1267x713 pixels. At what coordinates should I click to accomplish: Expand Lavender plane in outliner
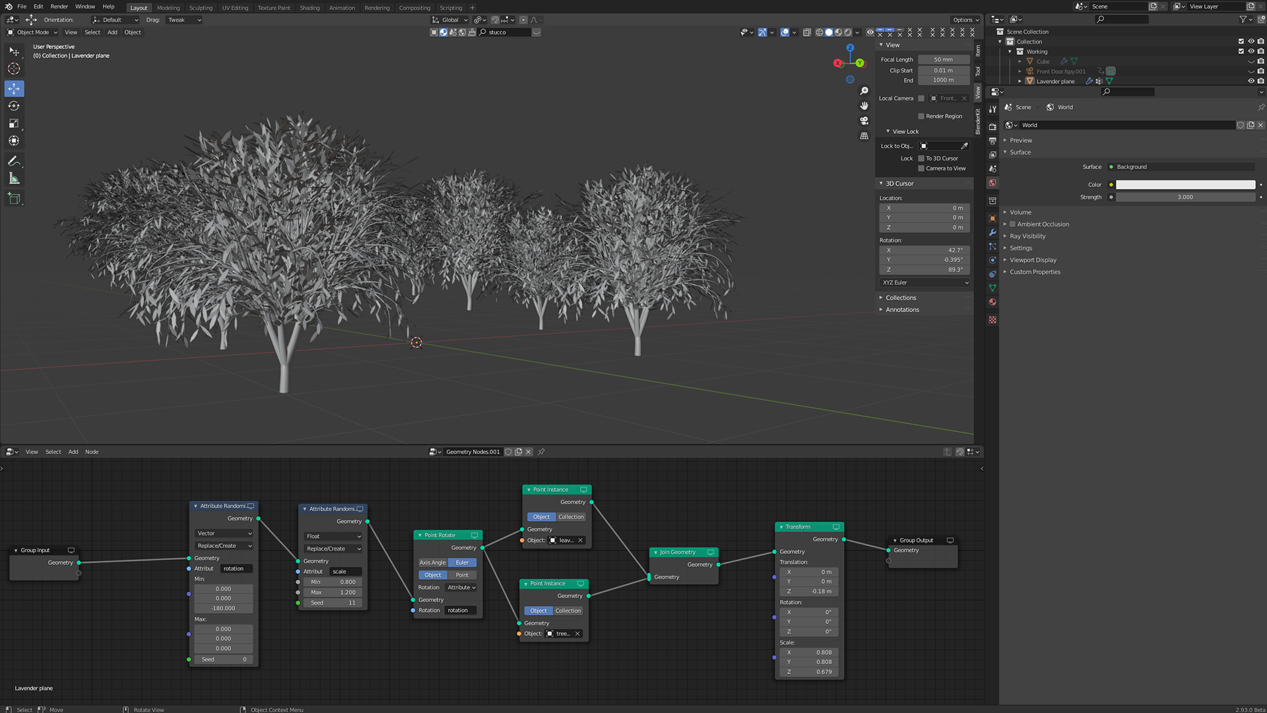point(1020,81)
